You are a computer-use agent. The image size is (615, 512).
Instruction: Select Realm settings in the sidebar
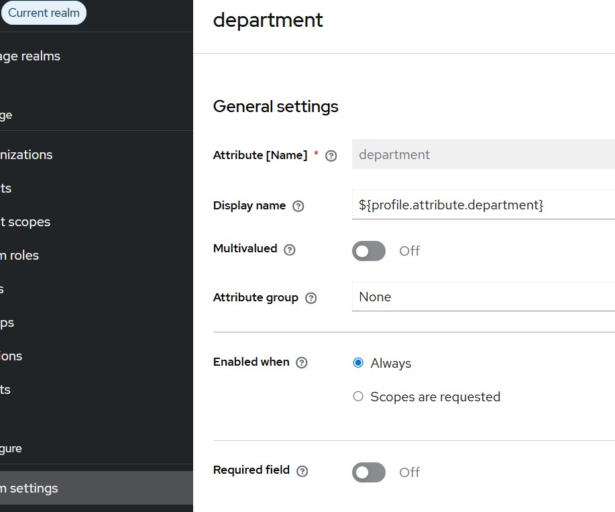(x=30, y=489)
